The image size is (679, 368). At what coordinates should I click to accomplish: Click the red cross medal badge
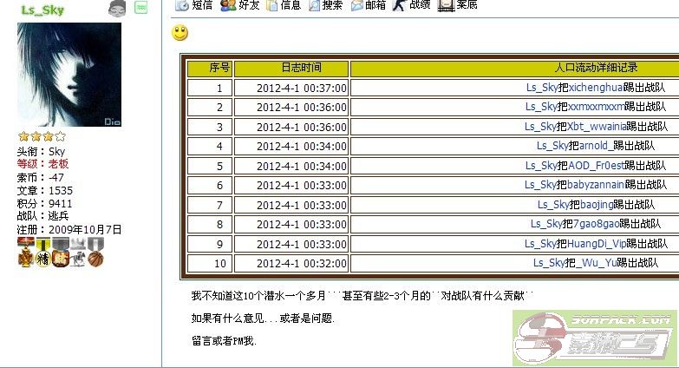coord(26,257)
